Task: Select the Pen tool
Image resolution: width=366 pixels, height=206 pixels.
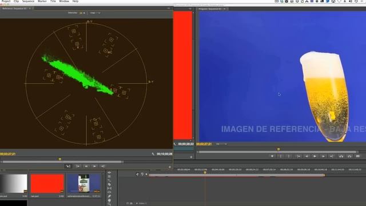Action: (109, 196)
